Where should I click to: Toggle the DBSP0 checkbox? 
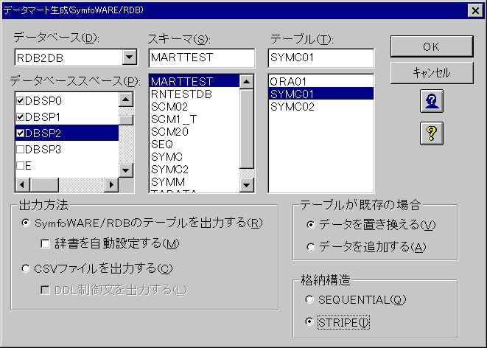[x=21, y=101]
